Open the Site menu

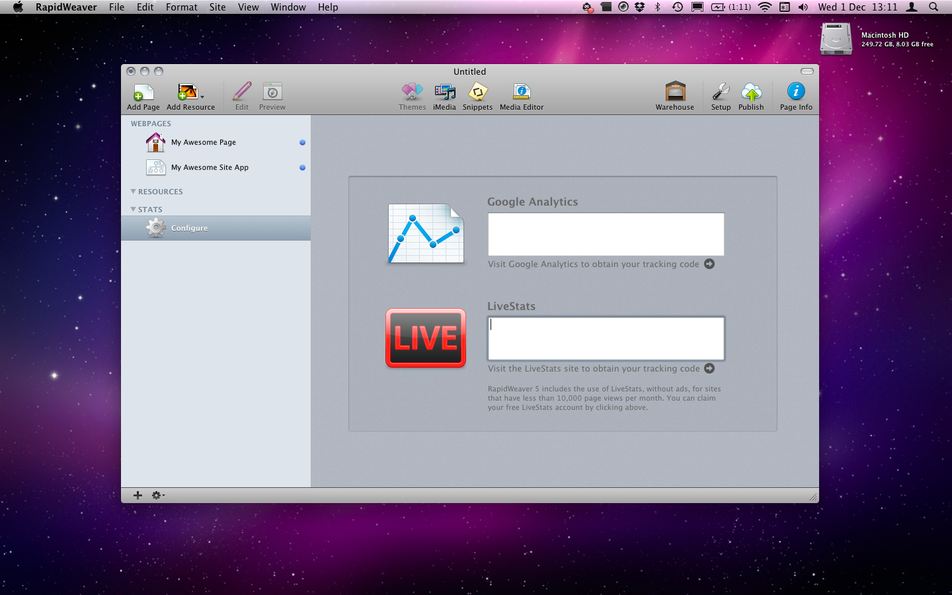click(218, 7)
